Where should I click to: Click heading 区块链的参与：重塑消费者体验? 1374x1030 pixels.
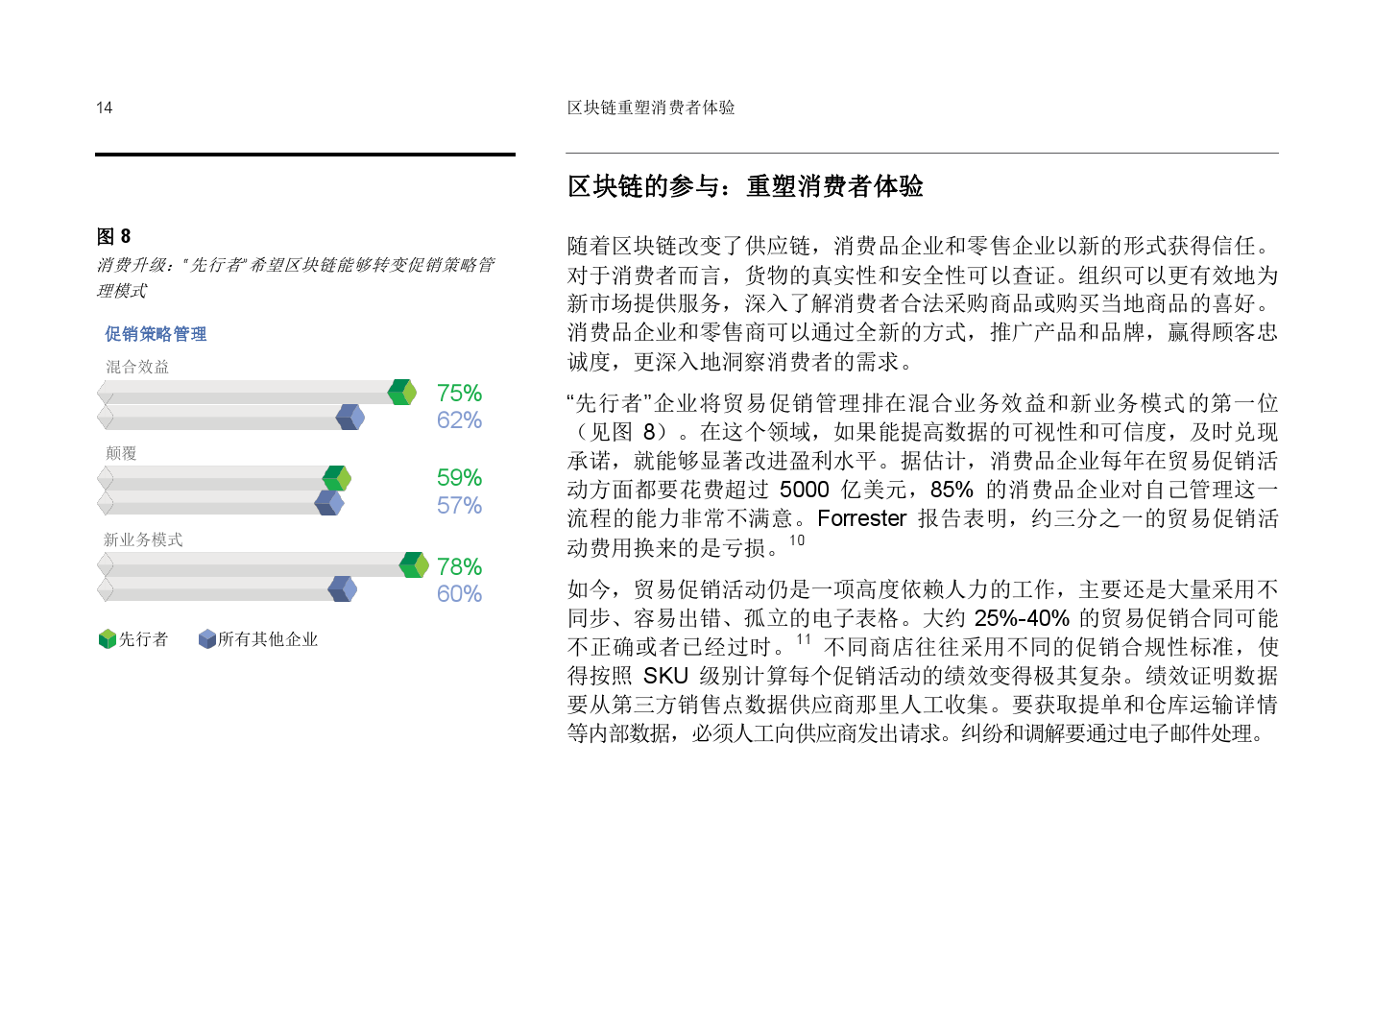pyautogui.click(x=745, y=186)
